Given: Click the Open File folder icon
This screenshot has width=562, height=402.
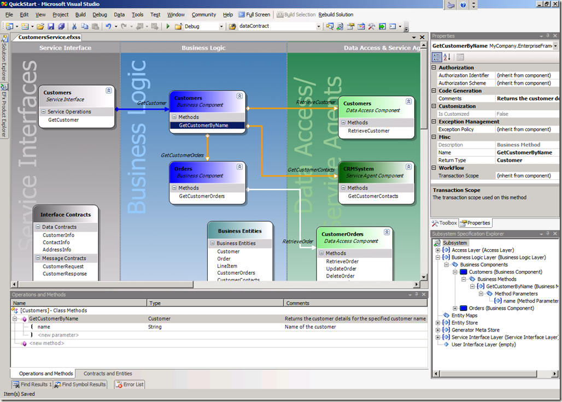Looking at the screenshot, I should click(x=40, y=26).
